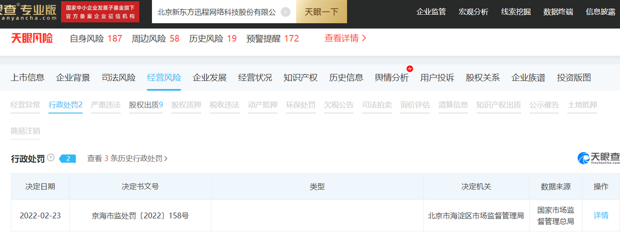Select the 严重违法 sub-tab
The height and width of the screenshot is (233, 620).
(105, 105)
